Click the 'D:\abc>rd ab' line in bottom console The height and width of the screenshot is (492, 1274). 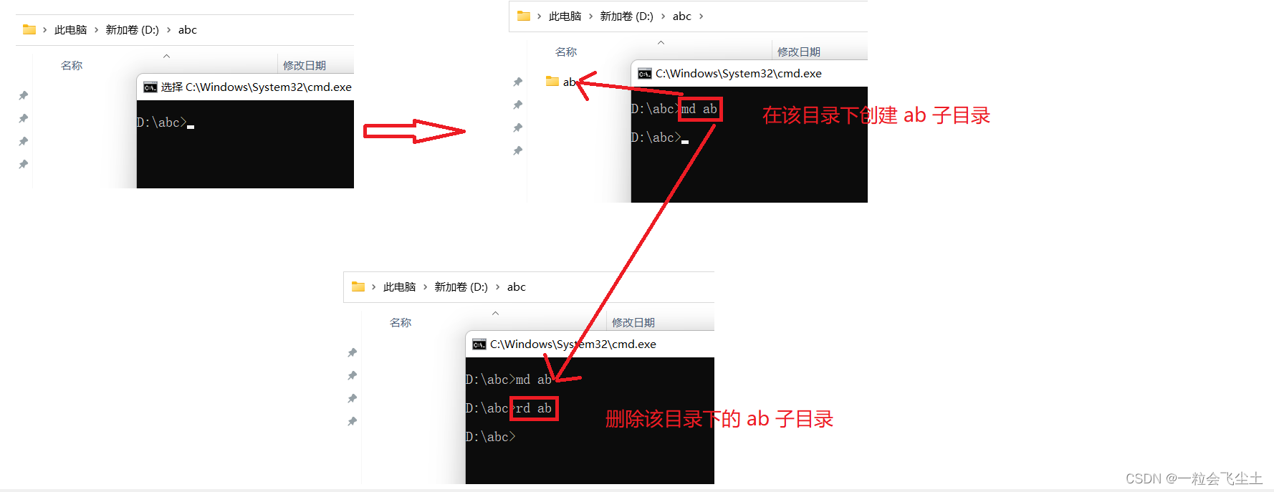pyautogui.click(x=509, y=408)
